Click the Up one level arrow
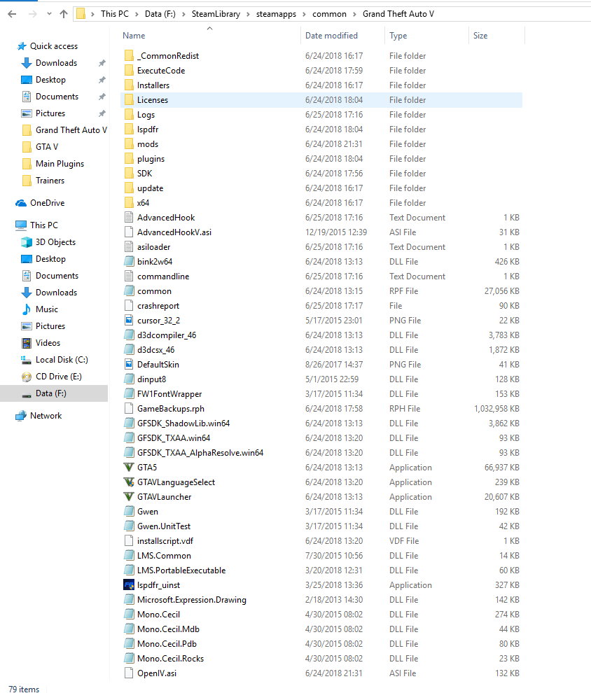The height and width of the screenshot is (693, 591). pos(64,14)
